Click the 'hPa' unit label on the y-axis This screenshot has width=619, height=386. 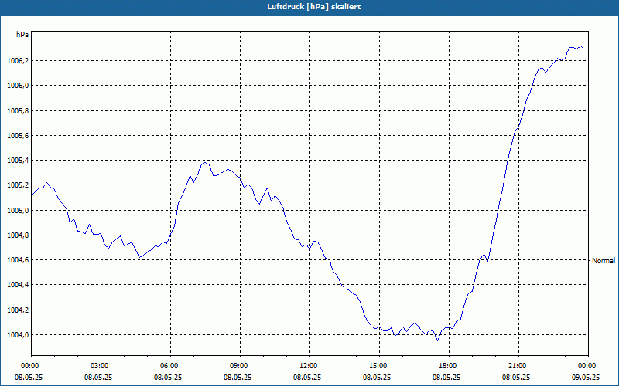(22, 35)
